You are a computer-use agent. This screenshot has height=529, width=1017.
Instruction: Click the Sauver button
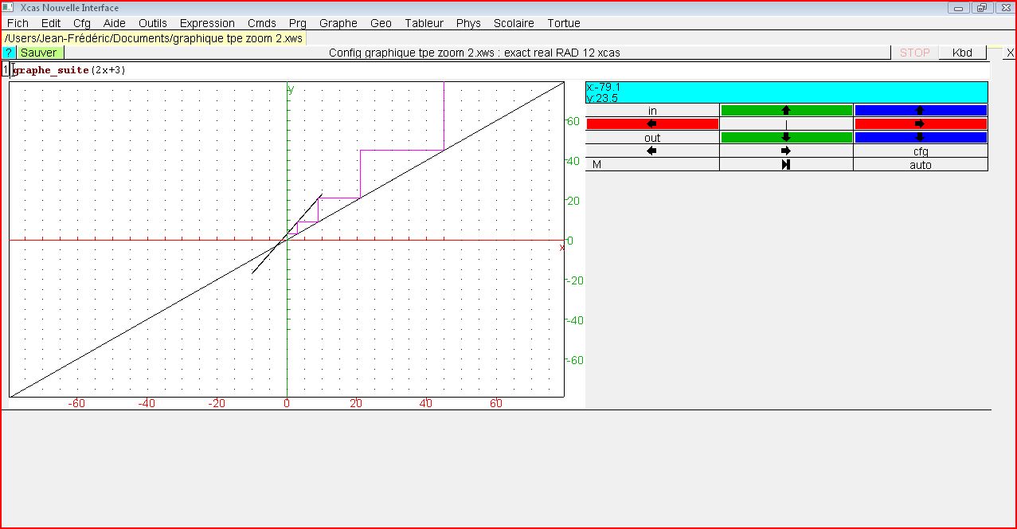tap(39, 53)
